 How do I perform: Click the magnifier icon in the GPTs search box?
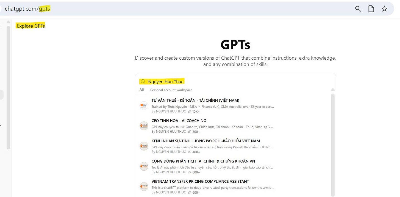pyautogui.click(x=143, y=82)
